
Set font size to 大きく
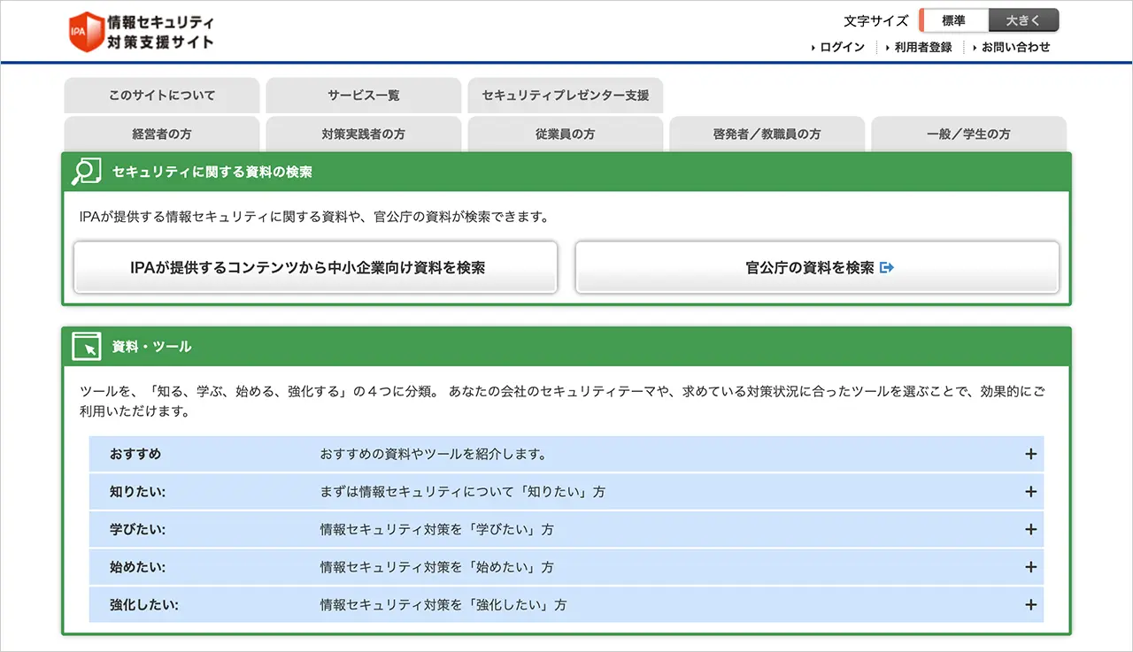[1023, 20]
